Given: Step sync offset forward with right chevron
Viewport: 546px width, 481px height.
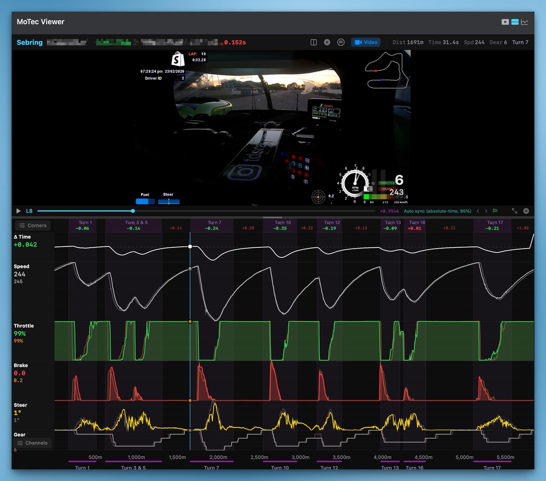Looking at the screenshot, I should pyautogui.click(x=486, y=211).
